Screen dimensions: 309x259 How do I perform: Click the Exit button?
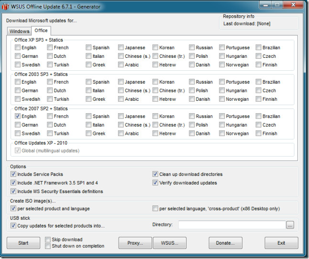[281, 243]
